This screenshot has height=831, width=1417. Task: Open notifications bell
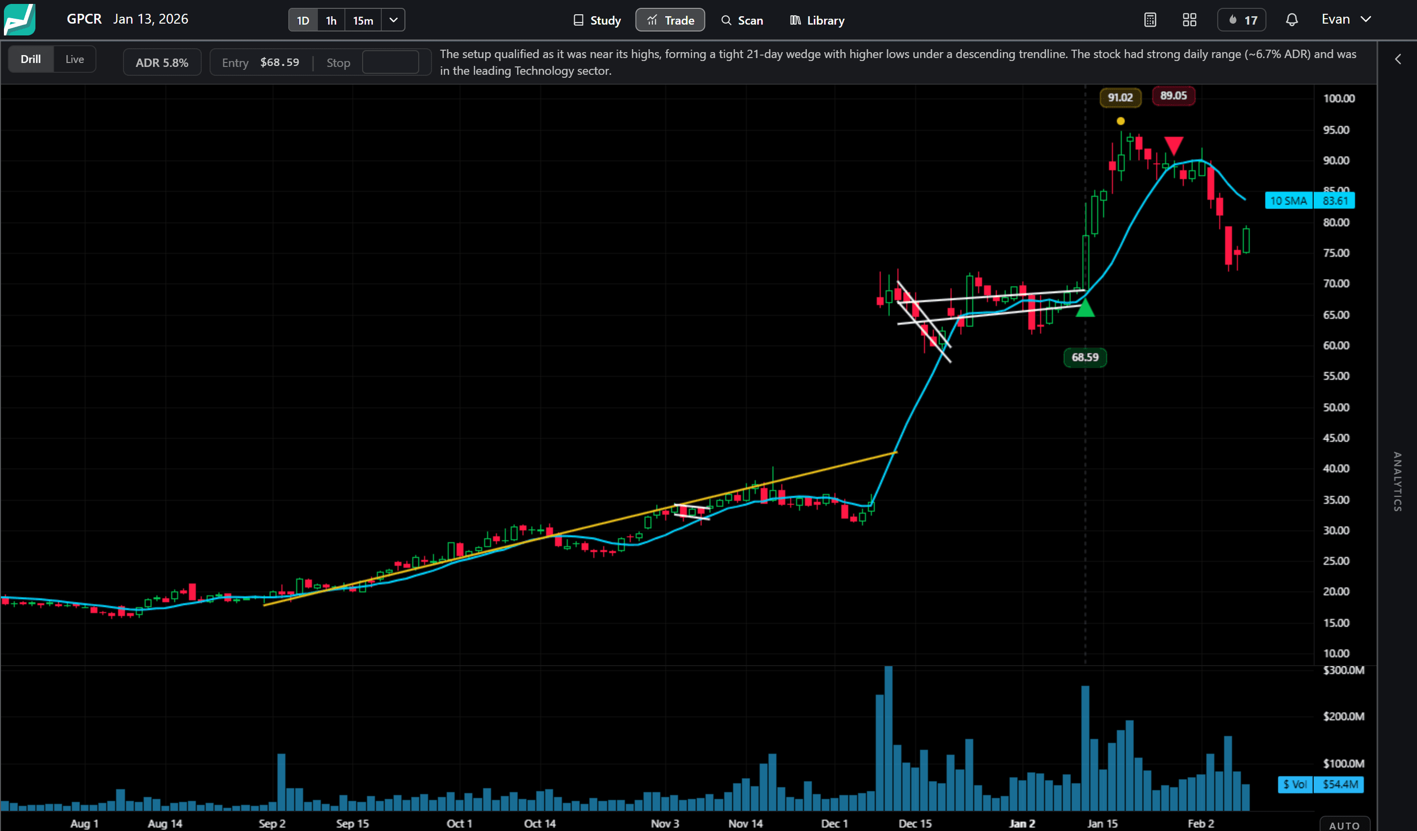pyautogui.click(x=1292, y=20)
